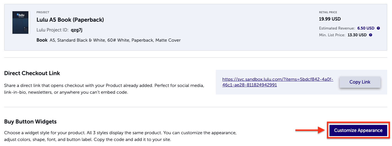Click the PROJECT label above the title
This screenshot has width=392, height=146.
click(x=43, y=12)
